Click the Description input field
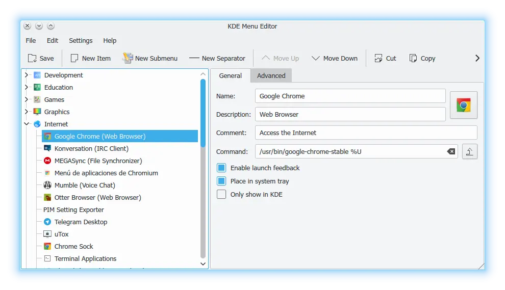 pyautogui.click(x=350, y=114)
